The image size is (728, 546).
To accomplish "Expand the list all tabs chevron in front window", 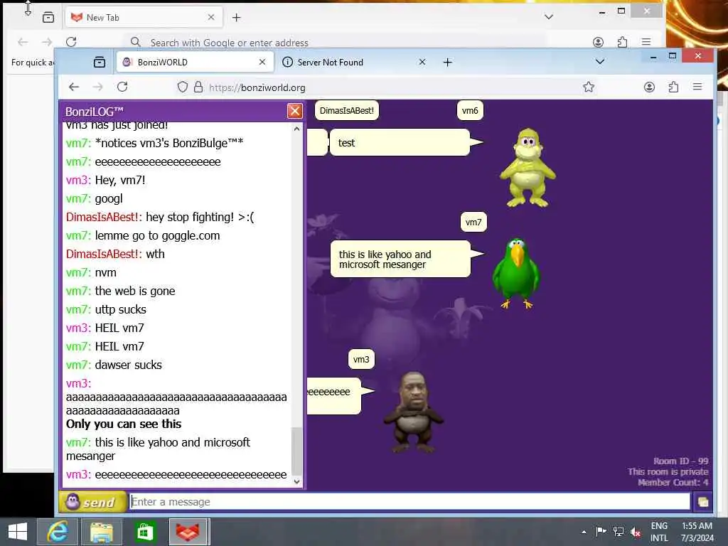I will point(600,62).
